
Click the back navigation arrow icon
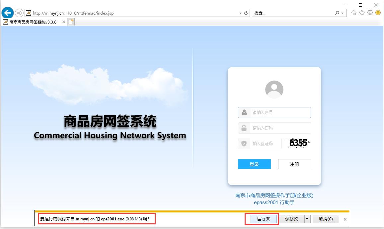7,13
